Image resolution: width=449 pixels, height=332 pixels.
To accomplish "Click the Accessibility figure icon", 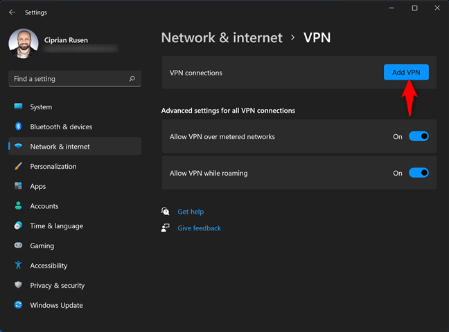I will (18, 265).
